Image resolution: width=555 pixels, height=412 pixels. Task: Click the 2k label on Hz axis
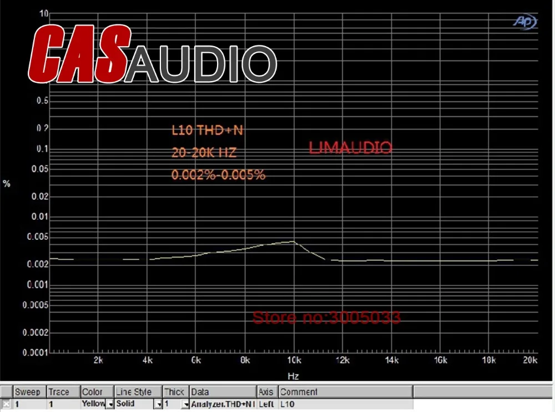click(98, 360)
